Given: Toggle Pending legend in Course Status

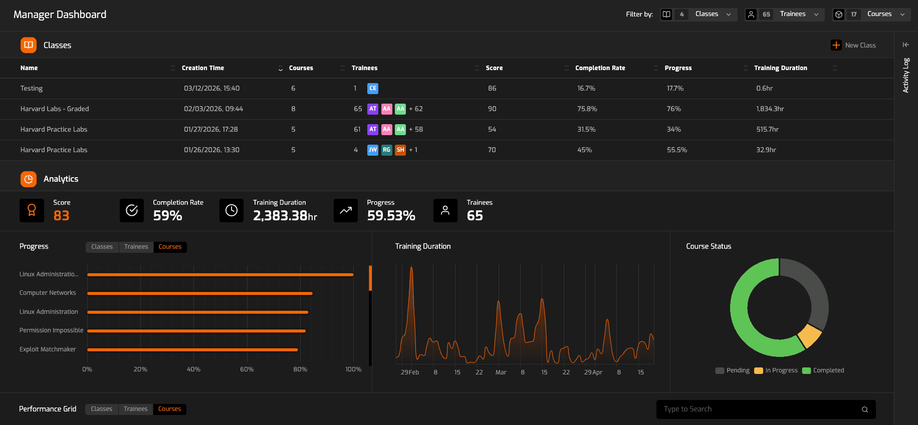Looking at the screenshot, I should 733,370.
